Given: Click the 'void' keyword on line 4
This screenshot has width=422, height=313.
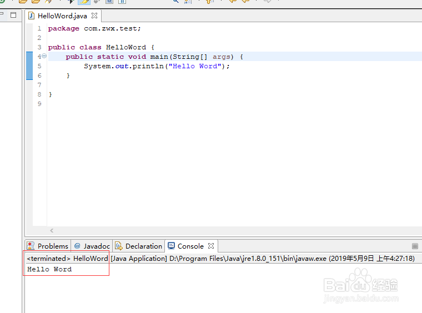Looking at the screenshot, I should point(137,57).
